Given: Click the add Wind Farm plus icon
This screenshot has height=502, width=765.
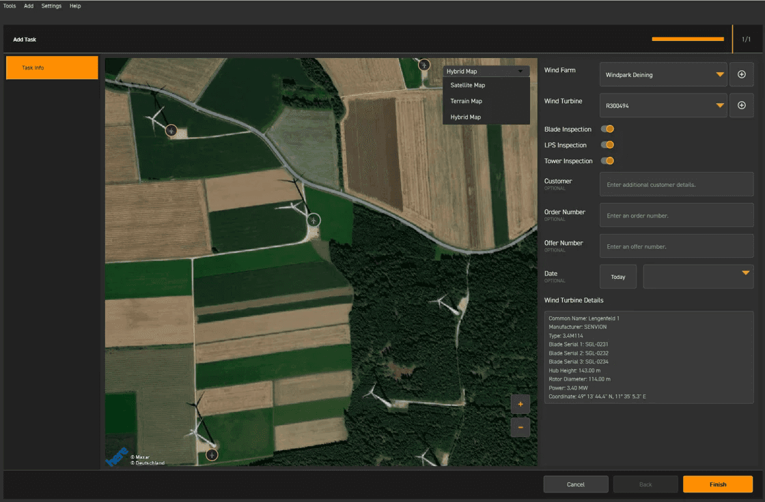Looking at the screenshot, I should [741, 74].
